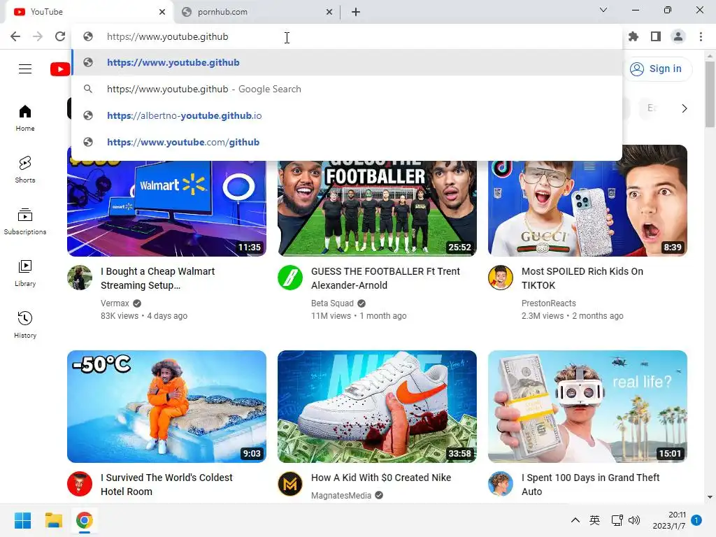Open notification badge in taskbar
This screenshot has height=537, width=716.
696,520
